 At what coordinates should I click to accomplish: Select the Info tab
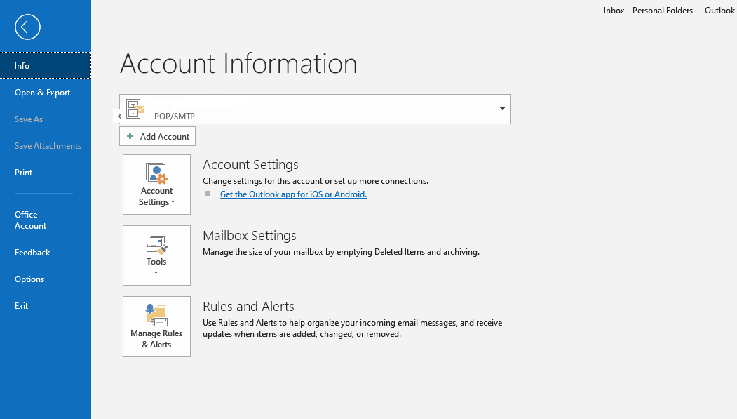22,66
